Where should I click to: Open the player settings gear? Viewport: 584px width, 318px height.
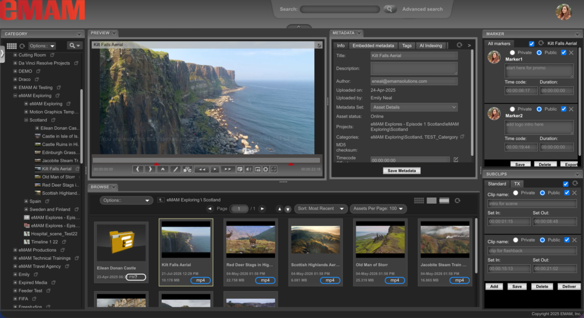coord(266,169)
